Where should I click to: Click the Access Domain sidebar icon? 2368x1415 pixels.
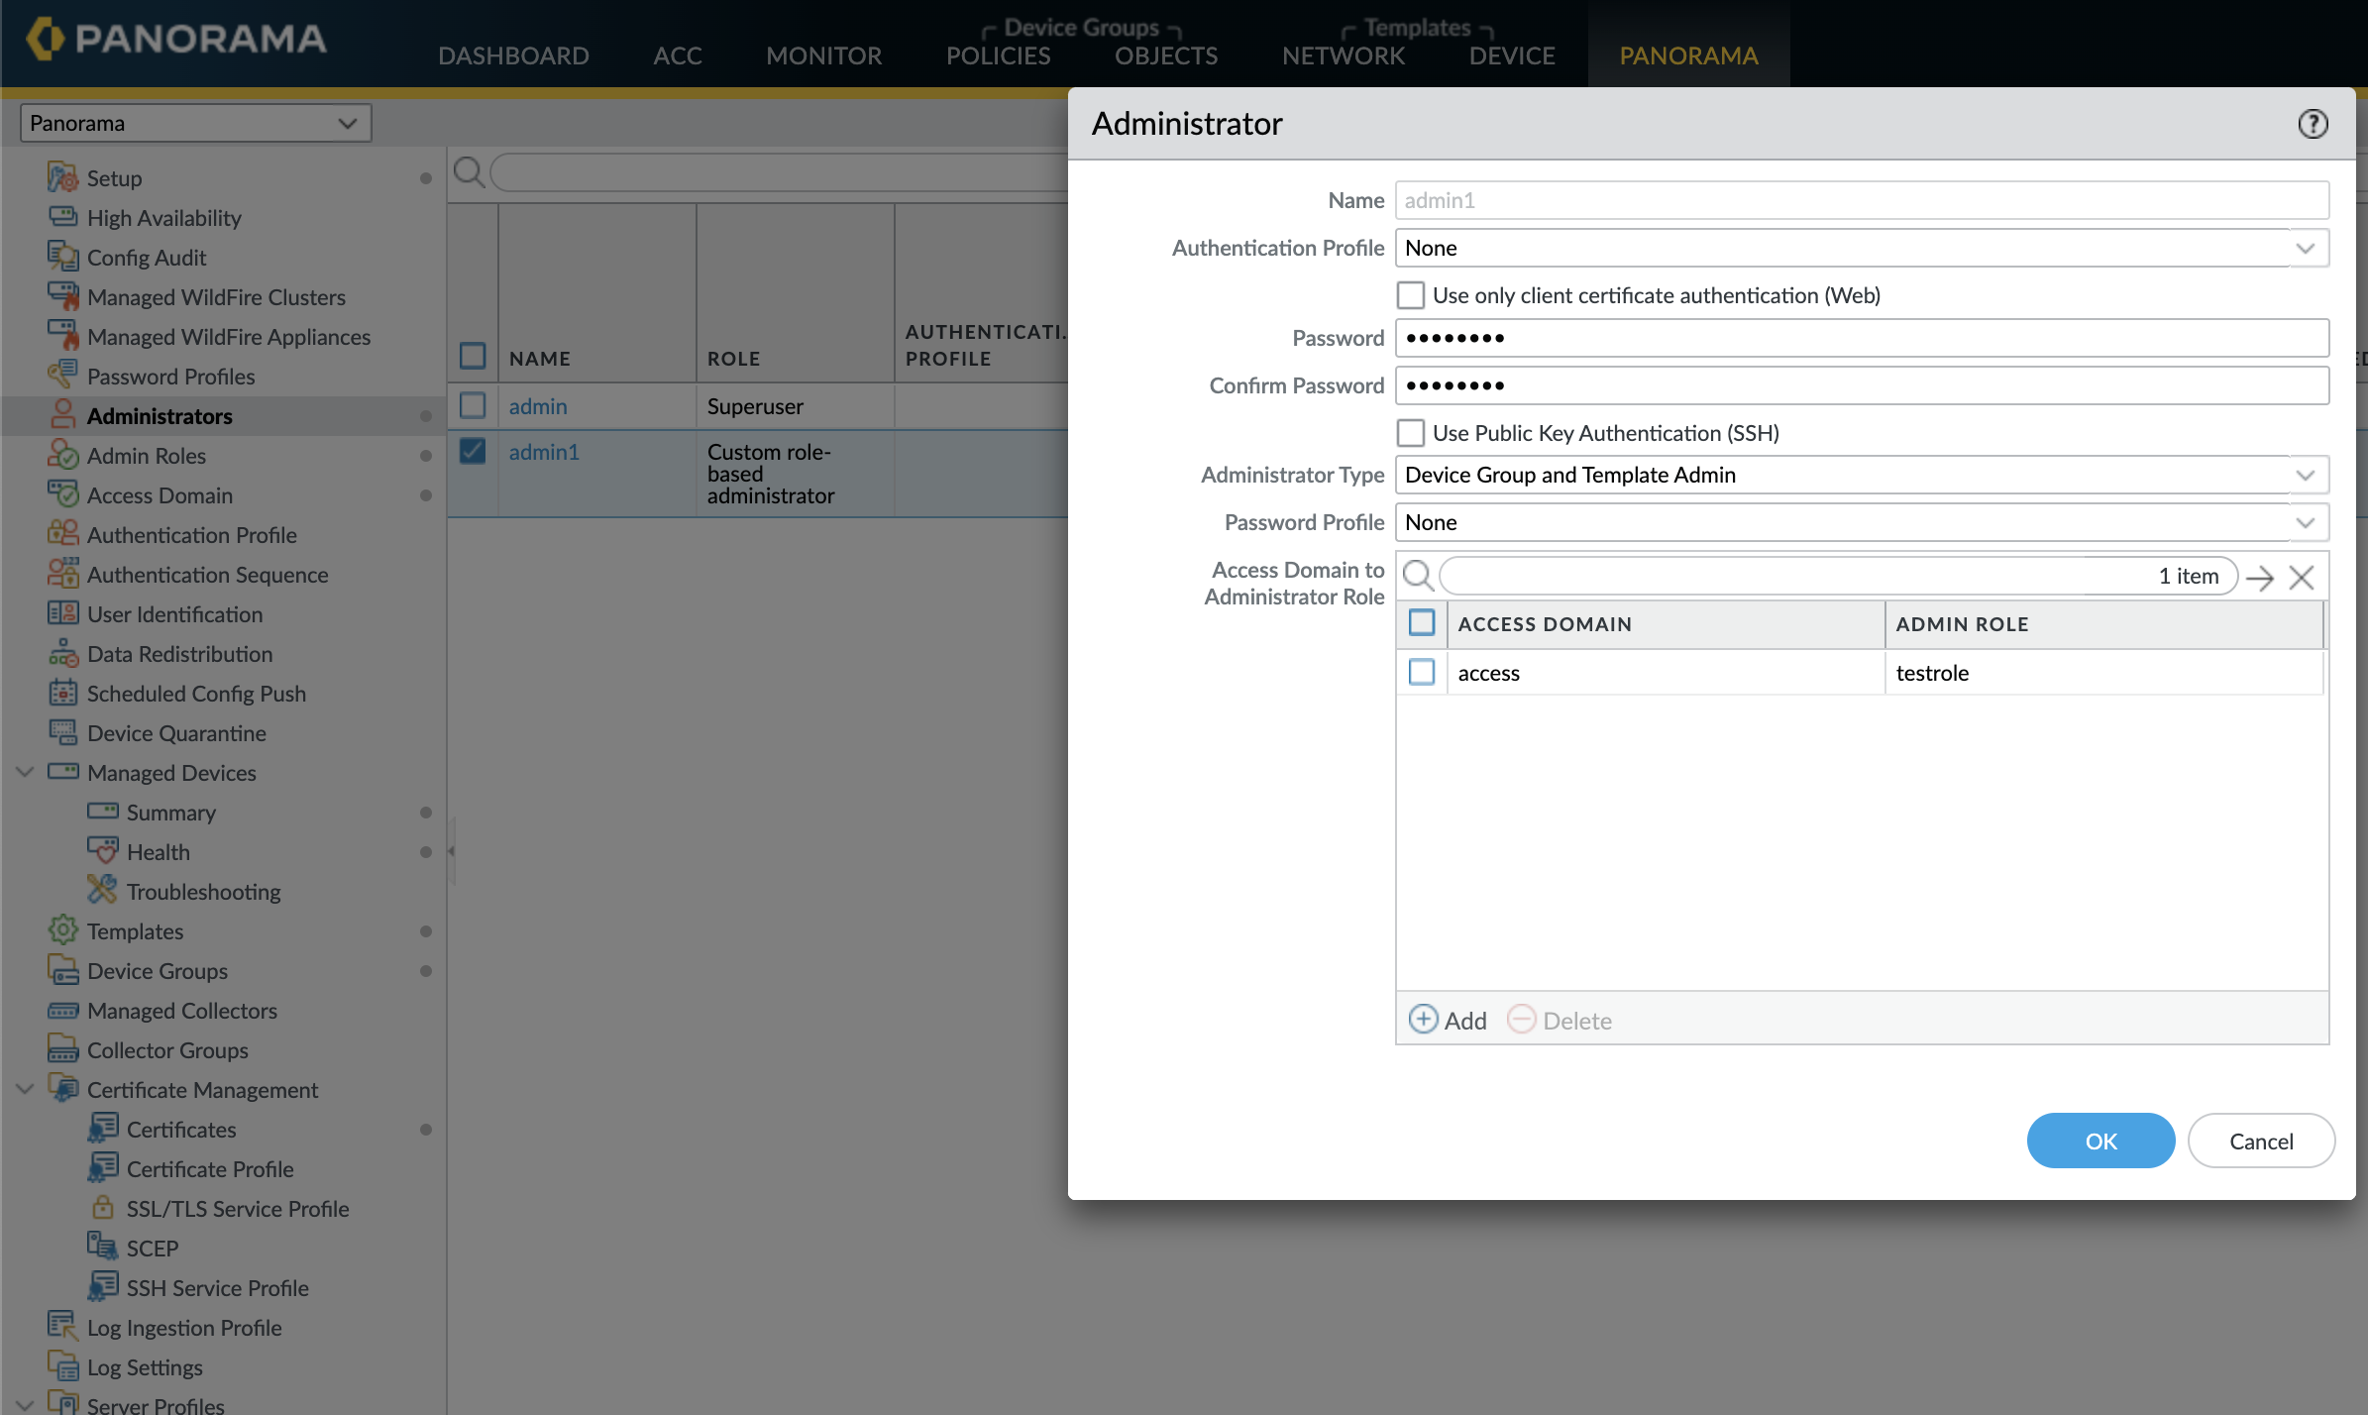(62, 494)
